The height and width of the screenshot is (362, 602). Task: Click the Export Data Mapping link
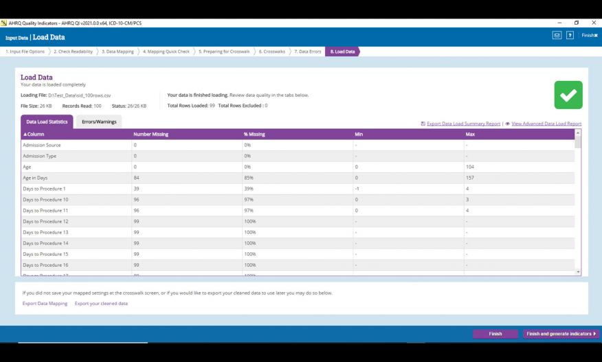coord(45,304)
